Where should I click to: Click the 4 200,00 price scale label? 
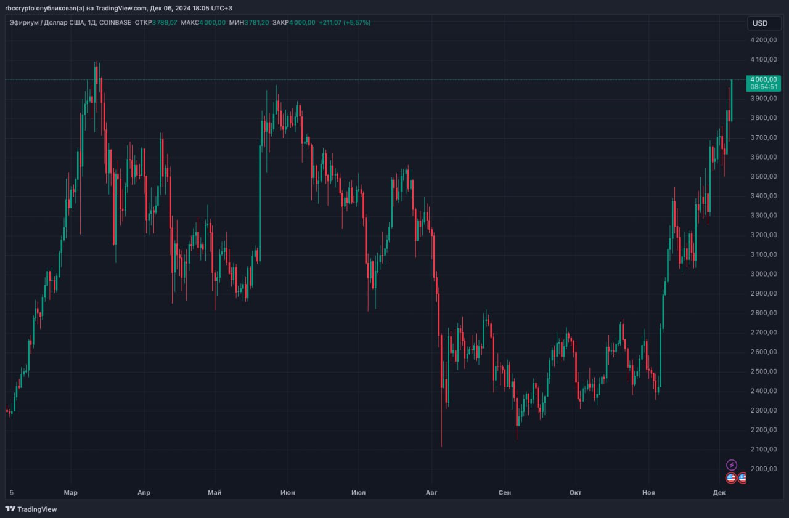click(x=763, y=40)
